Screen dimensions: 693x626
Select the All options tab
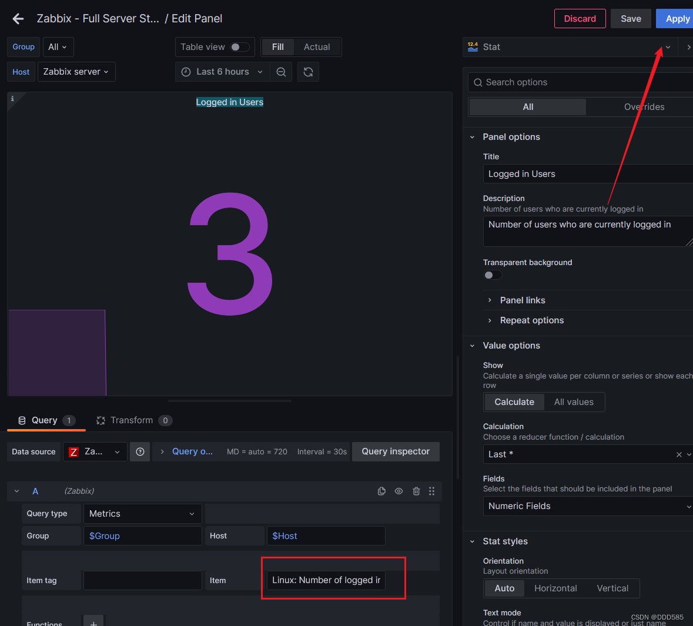(528, 107)
